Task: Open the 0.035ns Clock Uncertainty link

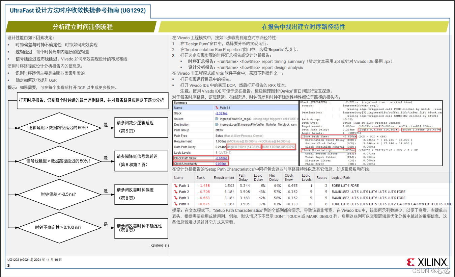Action: (221, 164)
